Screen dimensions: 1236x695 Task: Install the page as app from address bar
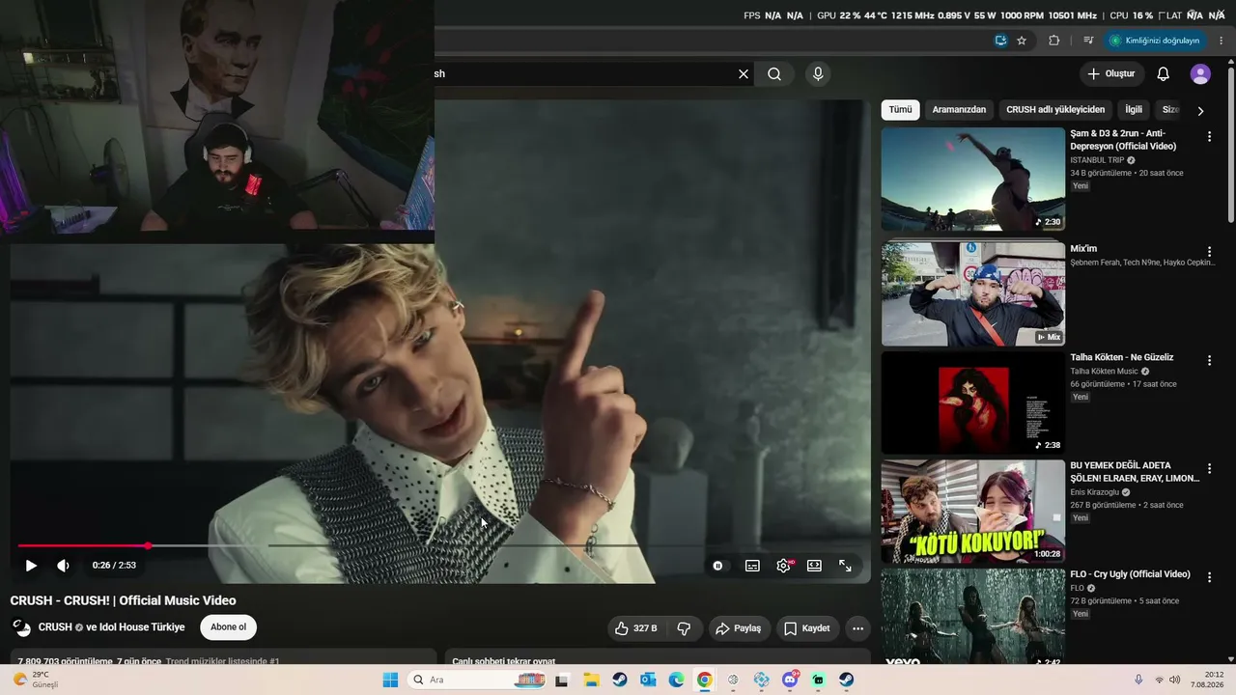point(1001,41)
